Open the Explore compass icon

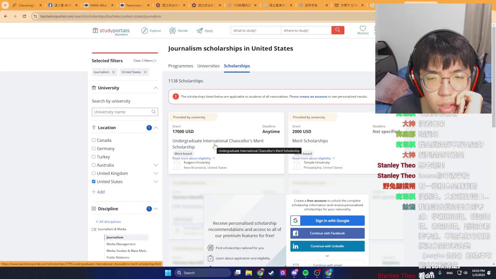tap(145, 31)
